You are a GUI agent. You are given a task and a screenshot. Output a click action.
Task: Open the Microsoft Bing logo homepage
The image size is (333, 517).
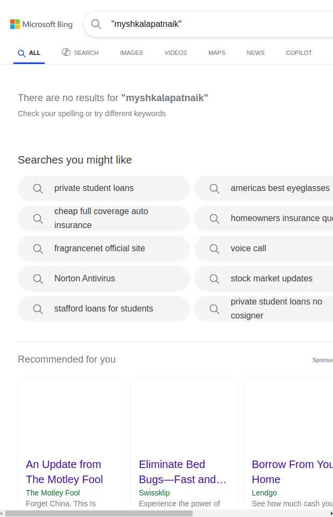pyautogui.click(x=41, y=24)
